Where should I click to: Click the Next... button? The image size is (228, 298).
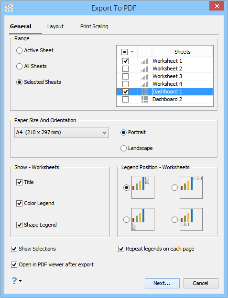click(162, 283)
